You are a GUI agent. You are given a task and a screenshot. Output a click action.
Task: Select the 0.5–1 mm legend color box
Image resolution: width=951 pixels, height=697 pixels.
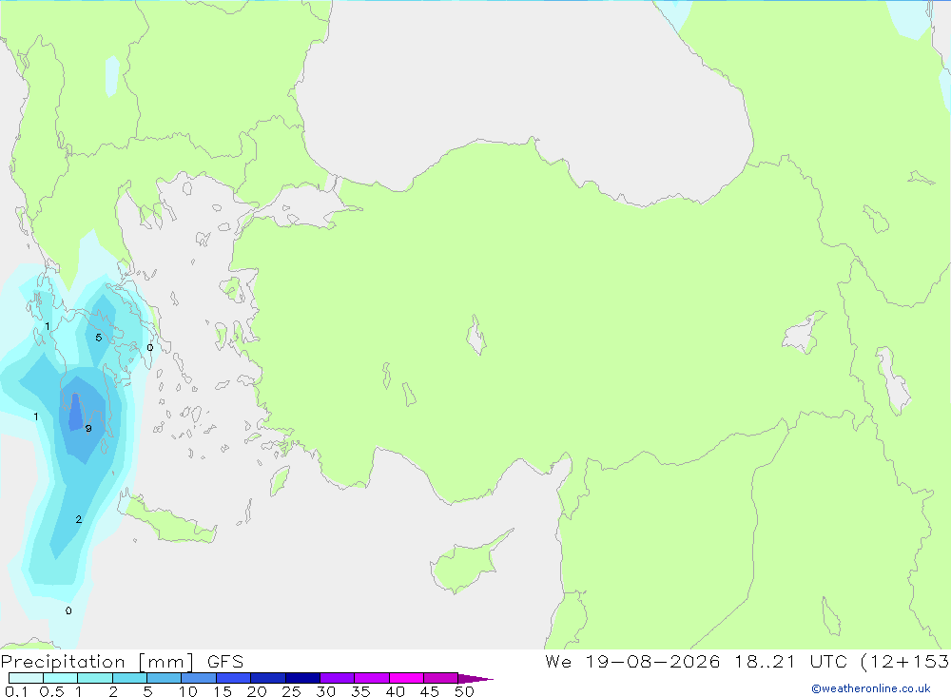(60, 678)
